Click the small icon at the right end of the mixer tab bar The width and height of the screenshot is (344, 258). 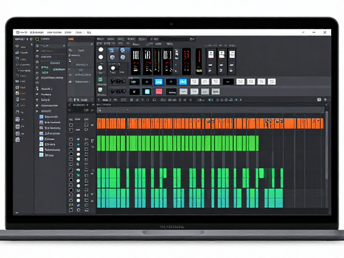[x=192, y=39]
